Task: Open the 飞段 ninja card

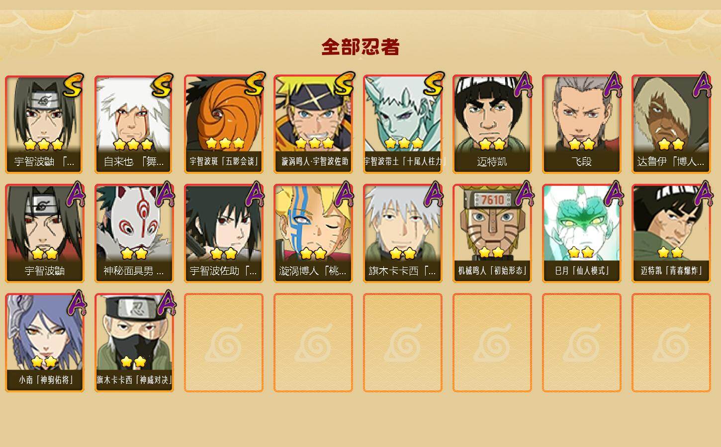Action: (582, 124)
